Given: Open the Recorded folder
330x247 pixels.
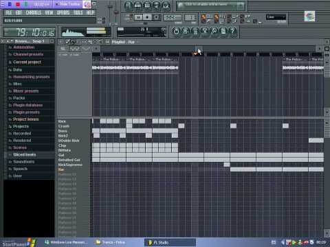Looking at the screenshot, I should (x=22, y=133).
